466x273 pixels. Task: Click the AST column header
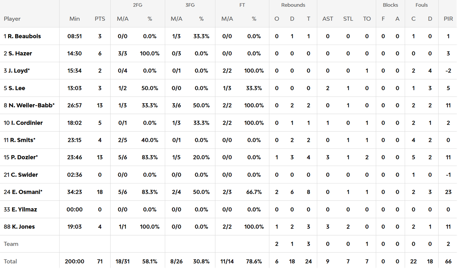tap(327, 19)
